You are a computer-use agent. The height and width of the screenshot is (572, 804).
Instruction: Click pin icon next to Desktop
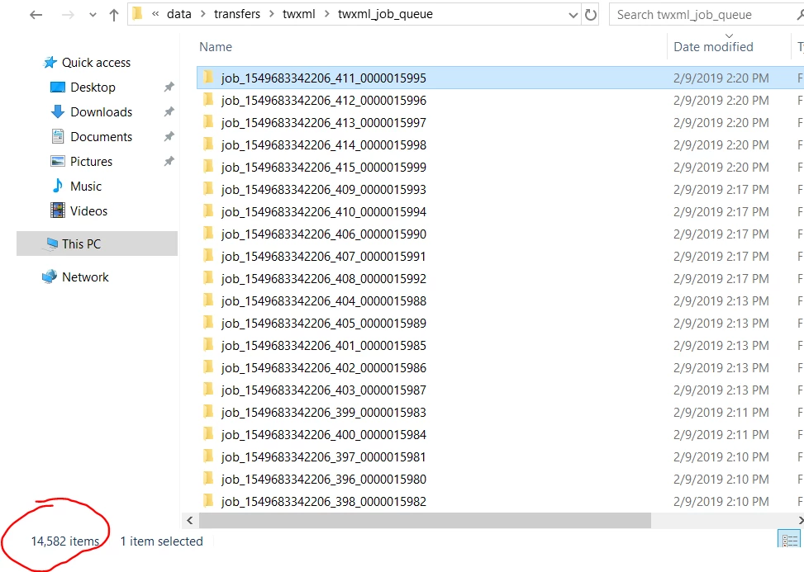coord(169,87)
